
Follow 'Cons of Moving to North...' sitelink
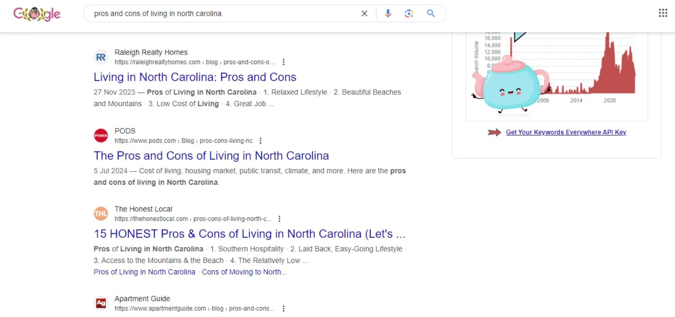(x=244, y=272)
